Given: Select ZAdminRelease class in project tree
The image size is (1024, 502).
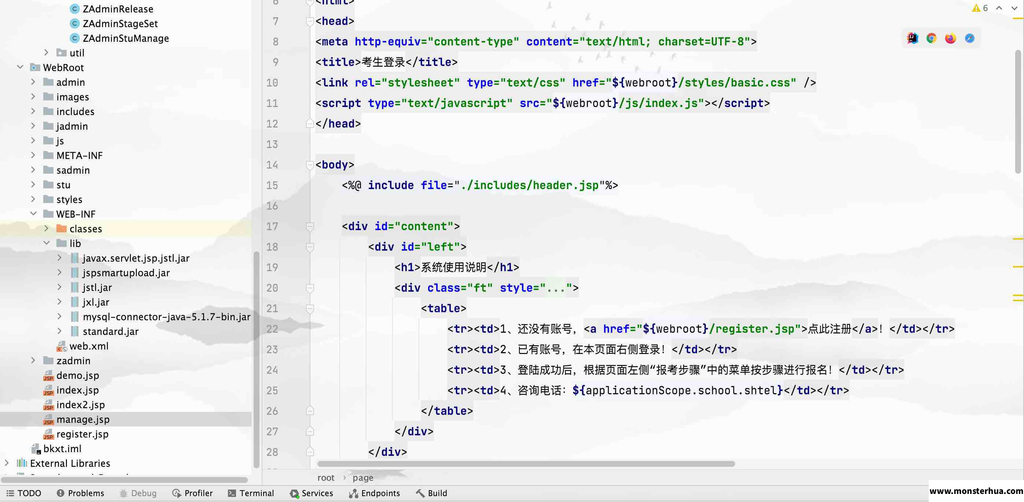Looking at the screenshot, I should pyautogui.click(x=118, y=9).
